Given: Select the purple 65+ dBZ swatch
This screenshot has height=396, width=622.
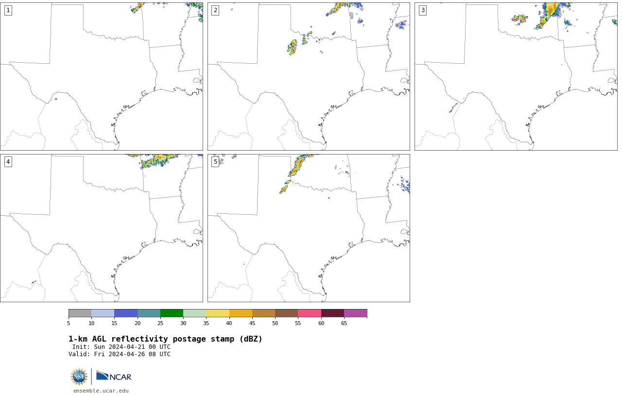Looking at the screenshot, I should (x=355, y=313).
